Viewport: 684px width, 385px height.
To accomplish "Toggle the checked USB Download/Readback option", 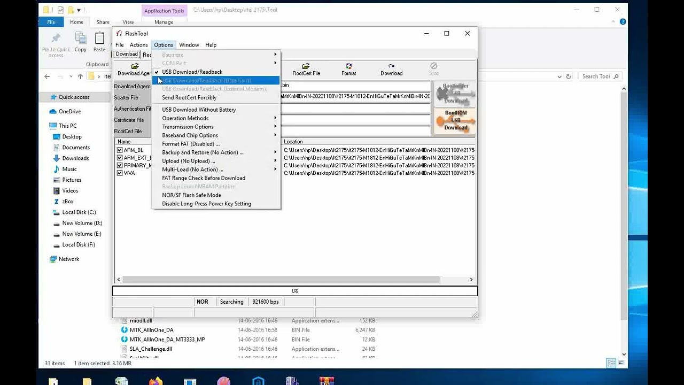I will pos(216,72).
